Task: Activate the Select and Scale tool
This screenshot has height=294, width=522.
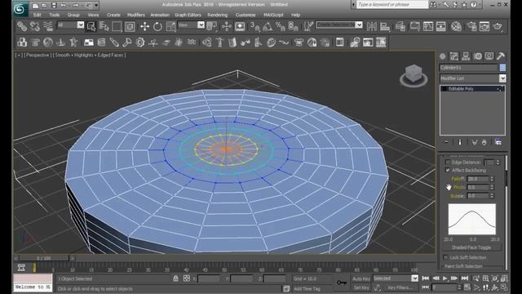Action: click(170, 26)
